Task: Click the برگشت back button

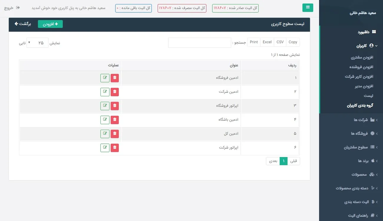Action: point(23,24)
